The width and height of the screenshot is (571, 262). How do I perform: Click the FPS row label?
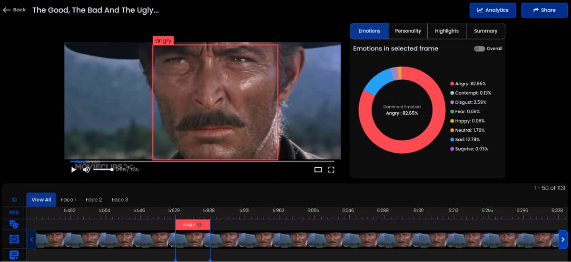coord(14,213)
